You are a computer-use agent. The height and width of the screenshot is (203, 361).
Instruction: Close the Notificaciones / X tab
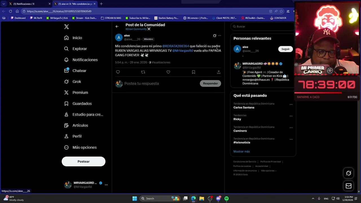coord(50,4)
